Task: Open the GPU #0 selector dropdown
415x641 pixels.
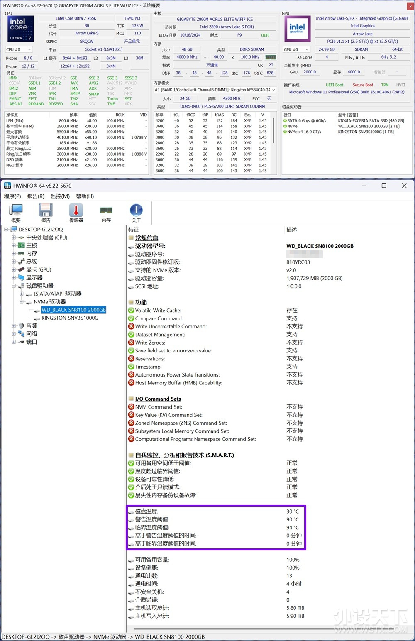Action: [296, 49]
